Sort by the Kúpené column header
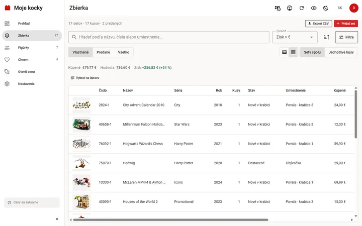The image size is (362, 226). coord(339,90)
